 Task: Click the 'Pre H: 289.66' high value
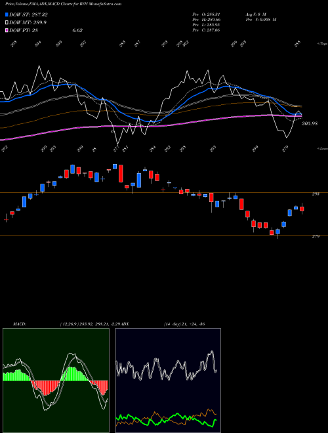(x=206, y=20)
